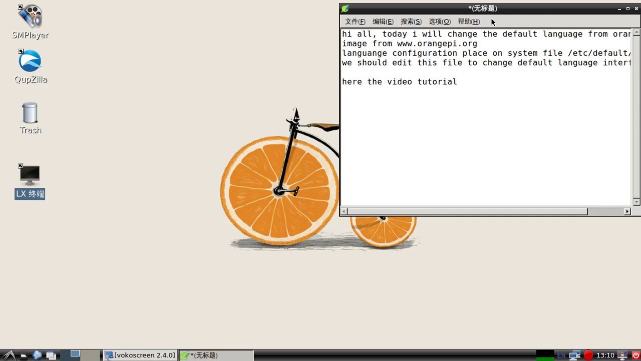Minimize the Leafpad editor window
Image resolution: width=641 pixels, height=361 pixels.
[x=619, y=9]
